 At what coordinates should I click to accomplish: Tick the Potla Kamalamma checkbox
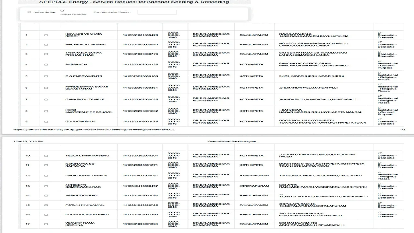pos(46,205)
